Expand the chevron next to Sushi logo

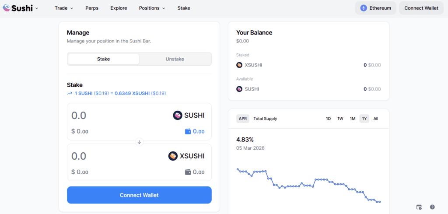pyautogui.click(x=37, y=8)
